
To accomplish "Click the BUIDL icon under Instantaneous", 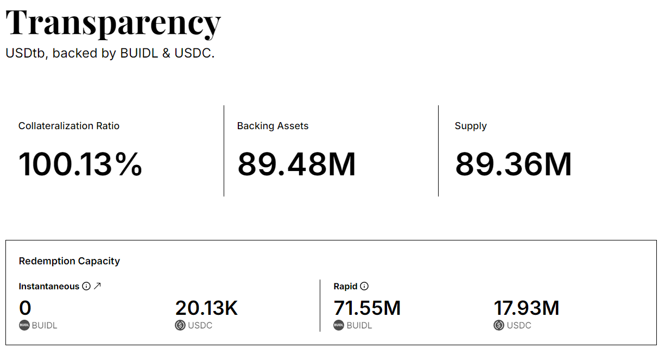I will [24, 326].
